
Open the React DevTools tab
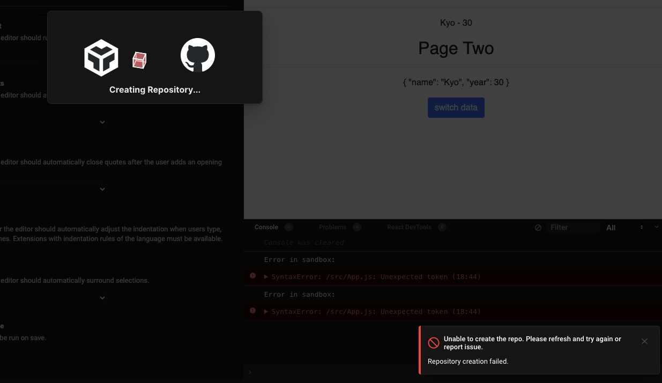pos(410,227)
